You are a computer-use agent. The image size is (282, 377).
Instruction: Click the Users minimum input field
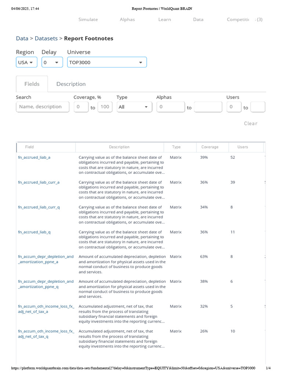(x=234, y=107)
